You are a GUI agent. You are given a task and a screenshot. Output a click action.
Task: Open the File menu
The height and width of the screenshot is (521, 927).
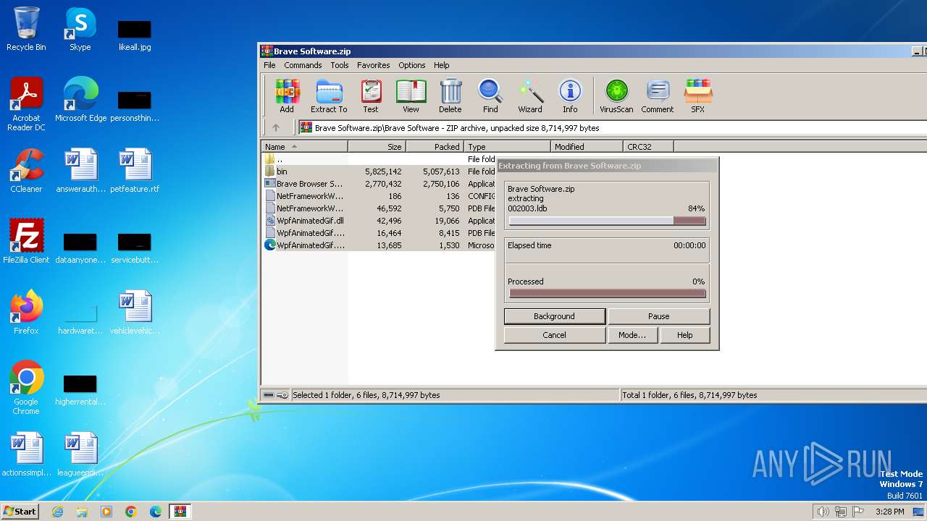click(269, 65)
